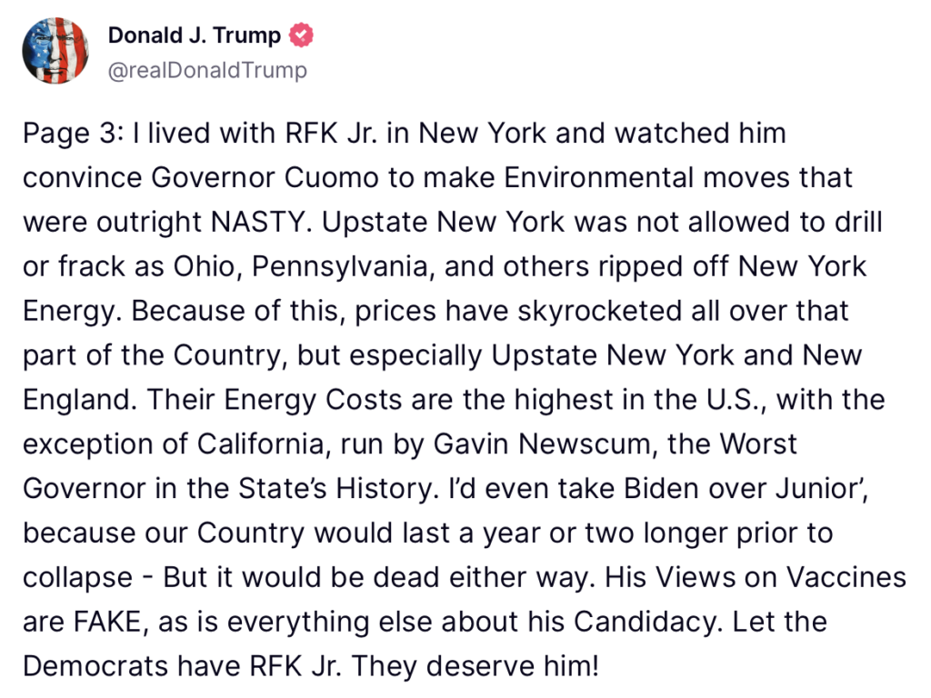Image resolution: width=931 pixels, height=698 pixels.
Task: Click the word "Vaccines" in the post
Action: coord(846,577)
